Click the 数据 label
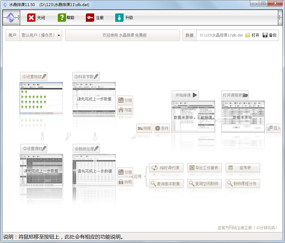The height and width of the screenshot is (243, 285). (189, 35)
